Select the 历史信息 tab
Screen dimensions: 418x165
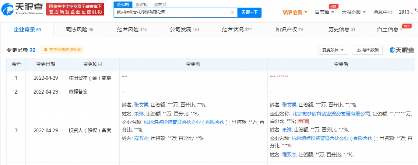(342, 30)
